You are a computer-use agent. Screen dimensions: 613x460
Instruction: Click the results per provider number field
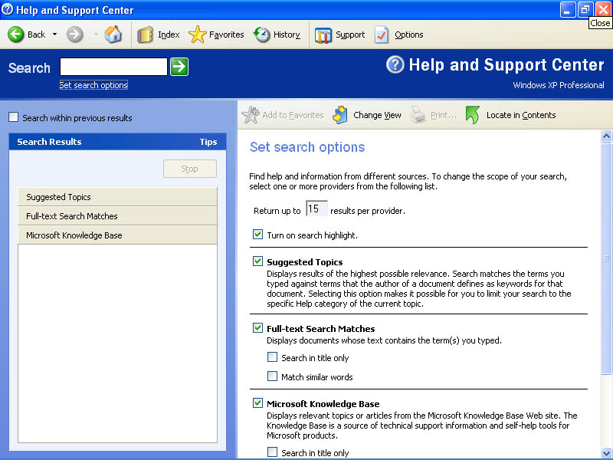tap(316, 209)
